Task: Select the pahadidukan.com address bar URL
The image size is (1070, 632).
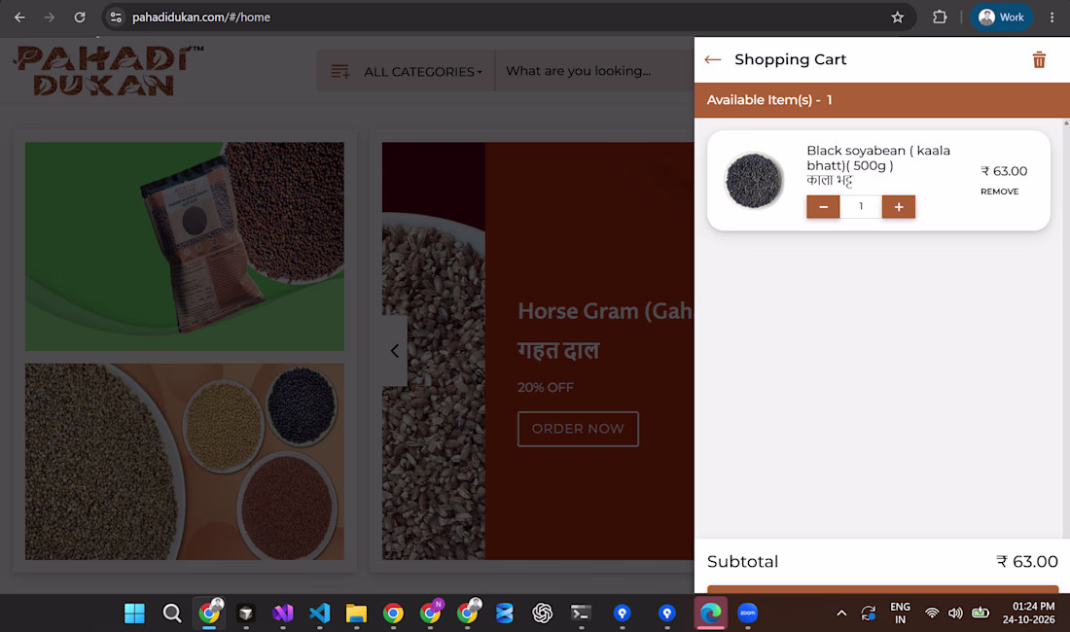Action: pos(201,18)
